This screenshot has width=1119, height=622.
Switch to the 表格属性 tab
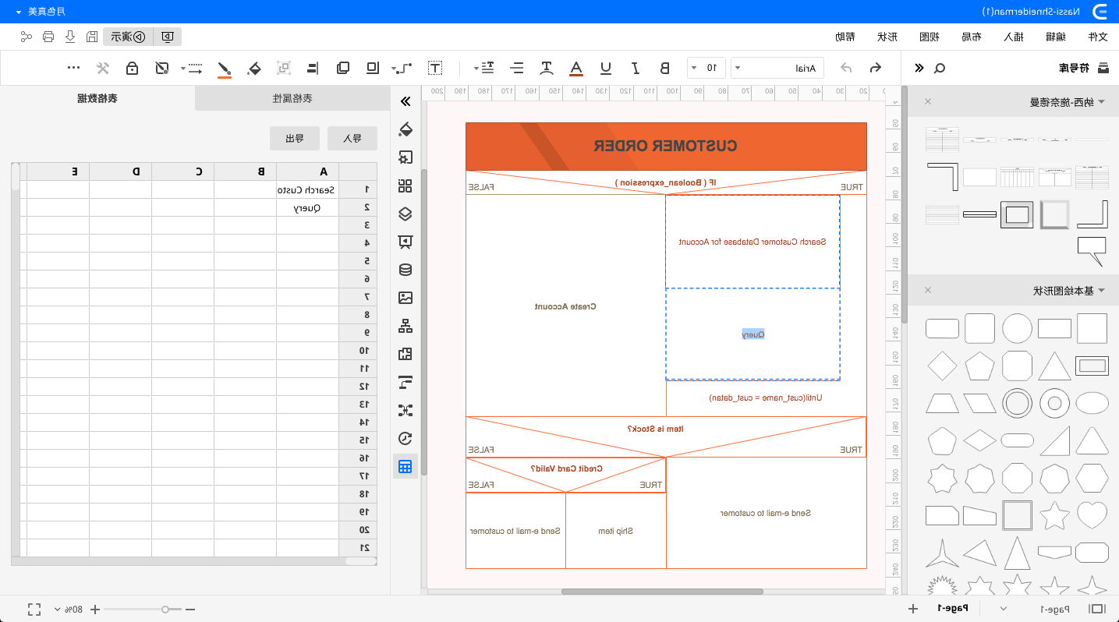click(292, 98)
